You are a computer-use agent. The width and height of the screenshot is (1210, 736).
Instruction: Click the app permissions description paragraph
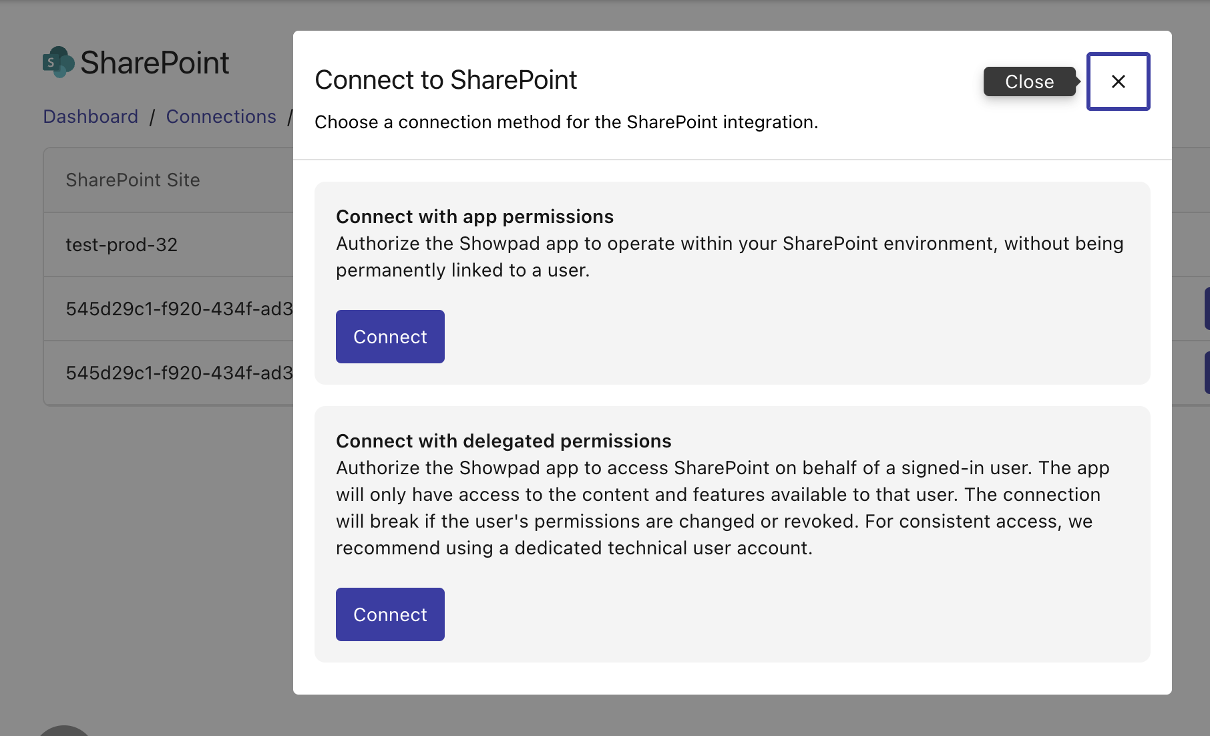coord(729,257)
